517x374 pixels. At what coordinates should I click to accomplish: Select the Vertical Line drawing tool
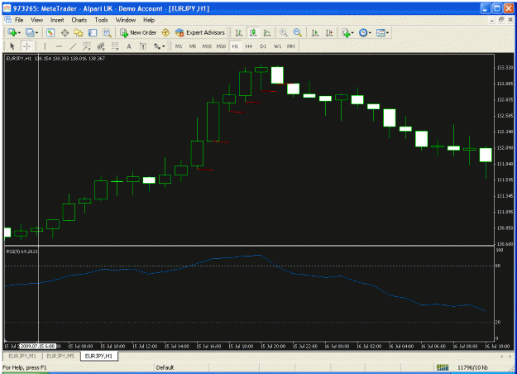point(45,46)
